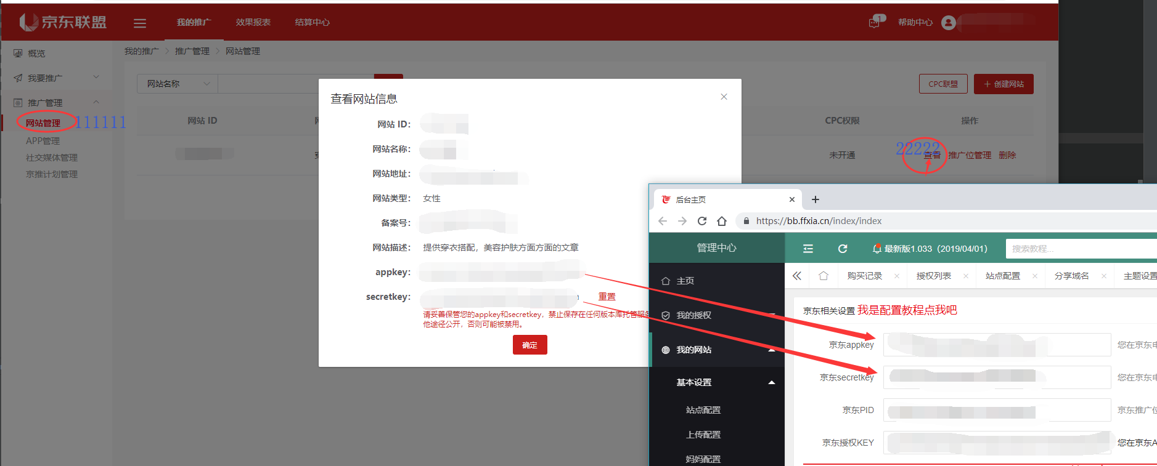Open the message notification icon

(875, 22)
